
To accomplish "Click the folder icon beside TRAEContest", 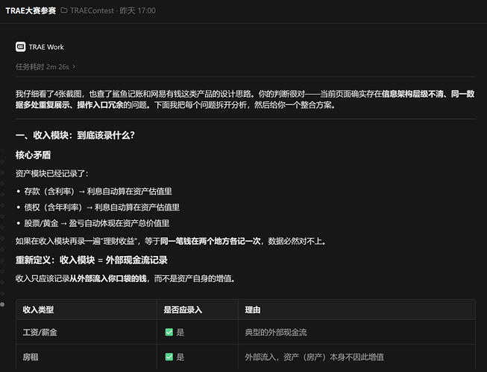I will [64, 10].
